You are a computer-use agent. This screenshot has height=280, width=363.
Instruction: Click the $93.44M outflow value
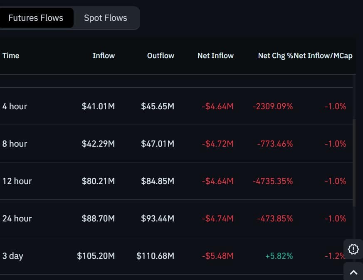click(158, 219)
